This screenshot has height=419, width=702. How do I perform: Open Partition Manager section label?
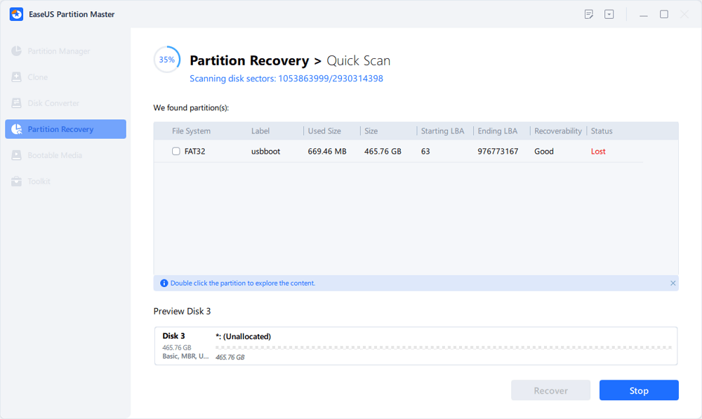[59, 51]
